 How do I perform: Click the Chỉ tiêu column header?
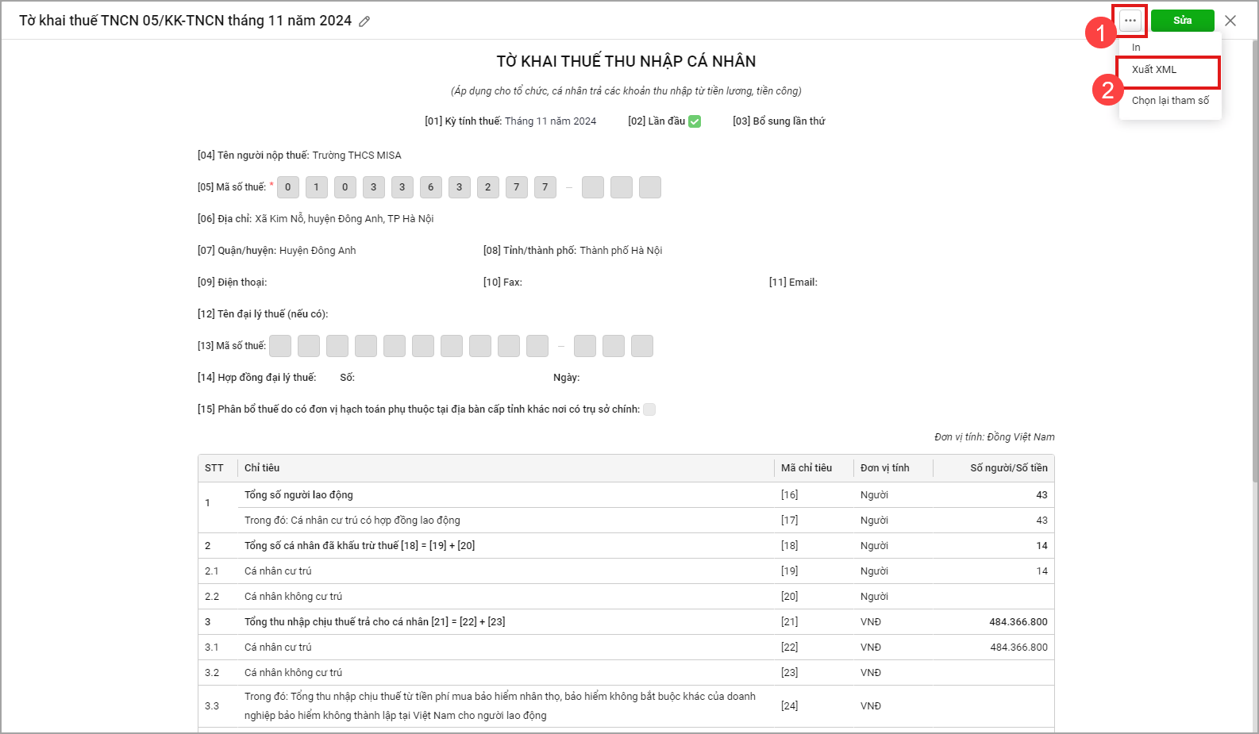(262, 468)
